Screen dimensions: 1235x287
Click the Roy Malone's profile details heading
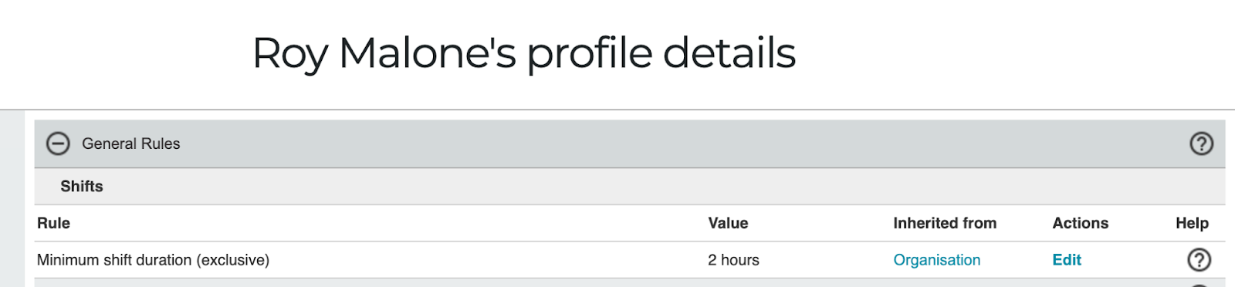[524, 53]
